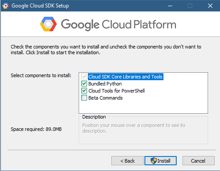Click the disabled Cloud SDK Core Libraries checkbox
220x171 pixels.
point(84,77)
